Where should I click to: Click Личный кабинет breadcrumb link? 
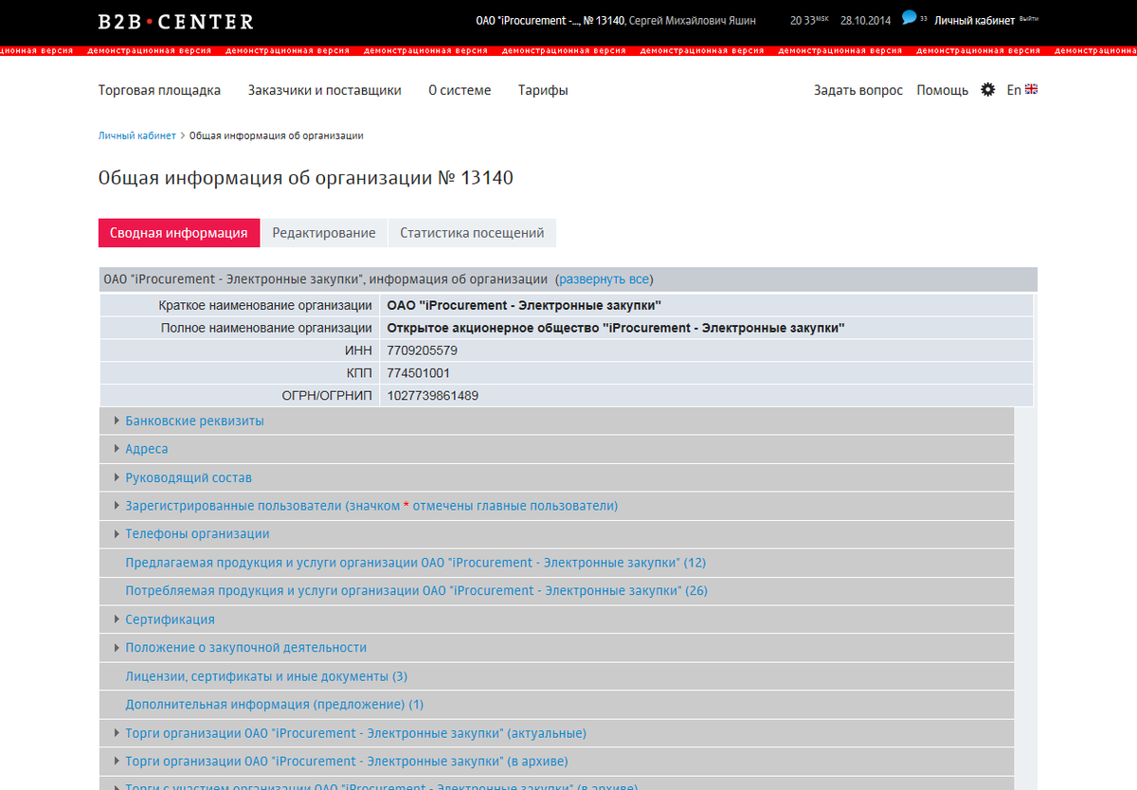pos(136,135)
